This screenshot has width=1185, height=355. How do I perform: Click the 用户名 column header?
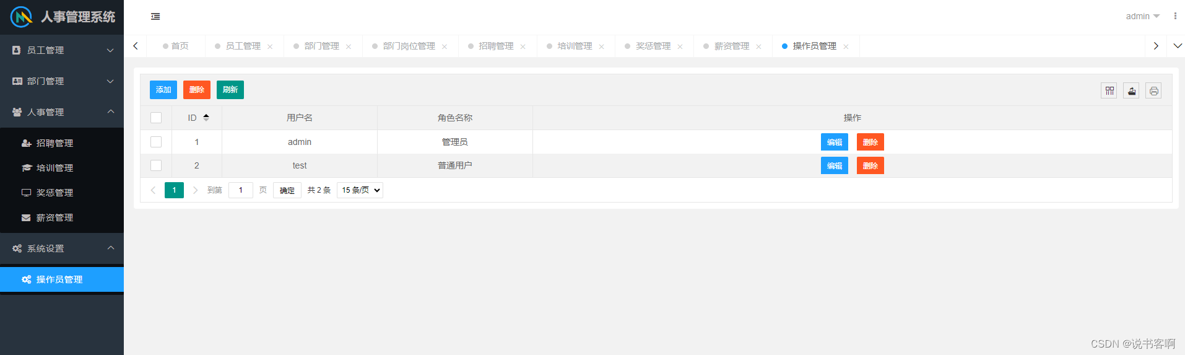point(300,118)
